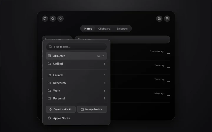Image resolution: width=212 pixels, height=132 pixels.
Task: Click the All Notes document icon
Action: click(x=49, y=56)
